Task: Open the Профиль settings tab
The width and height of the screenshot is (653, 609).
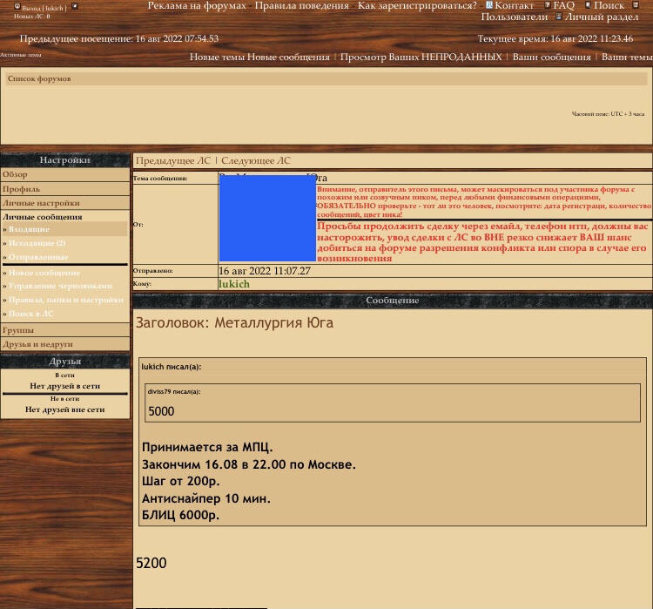Action: (21, 188)
